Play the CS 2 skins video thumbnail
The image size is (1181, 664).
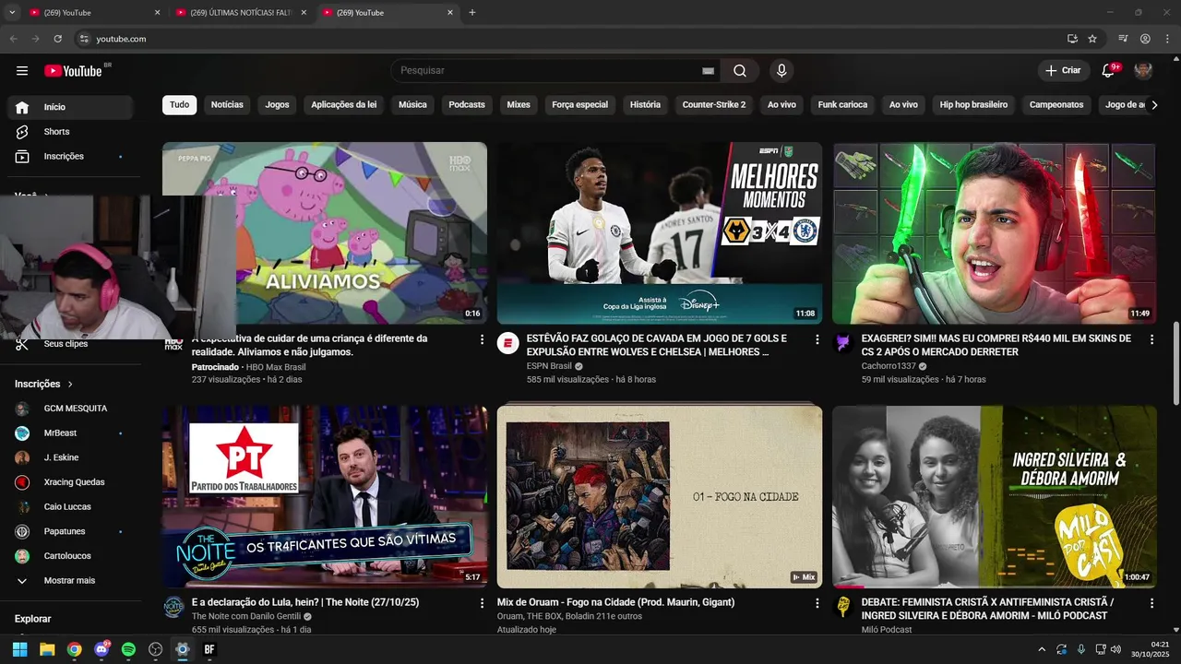[x=995, y=233]
